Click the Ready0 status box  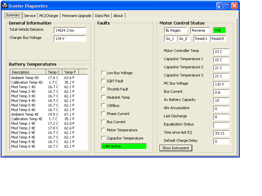(218, 39)
